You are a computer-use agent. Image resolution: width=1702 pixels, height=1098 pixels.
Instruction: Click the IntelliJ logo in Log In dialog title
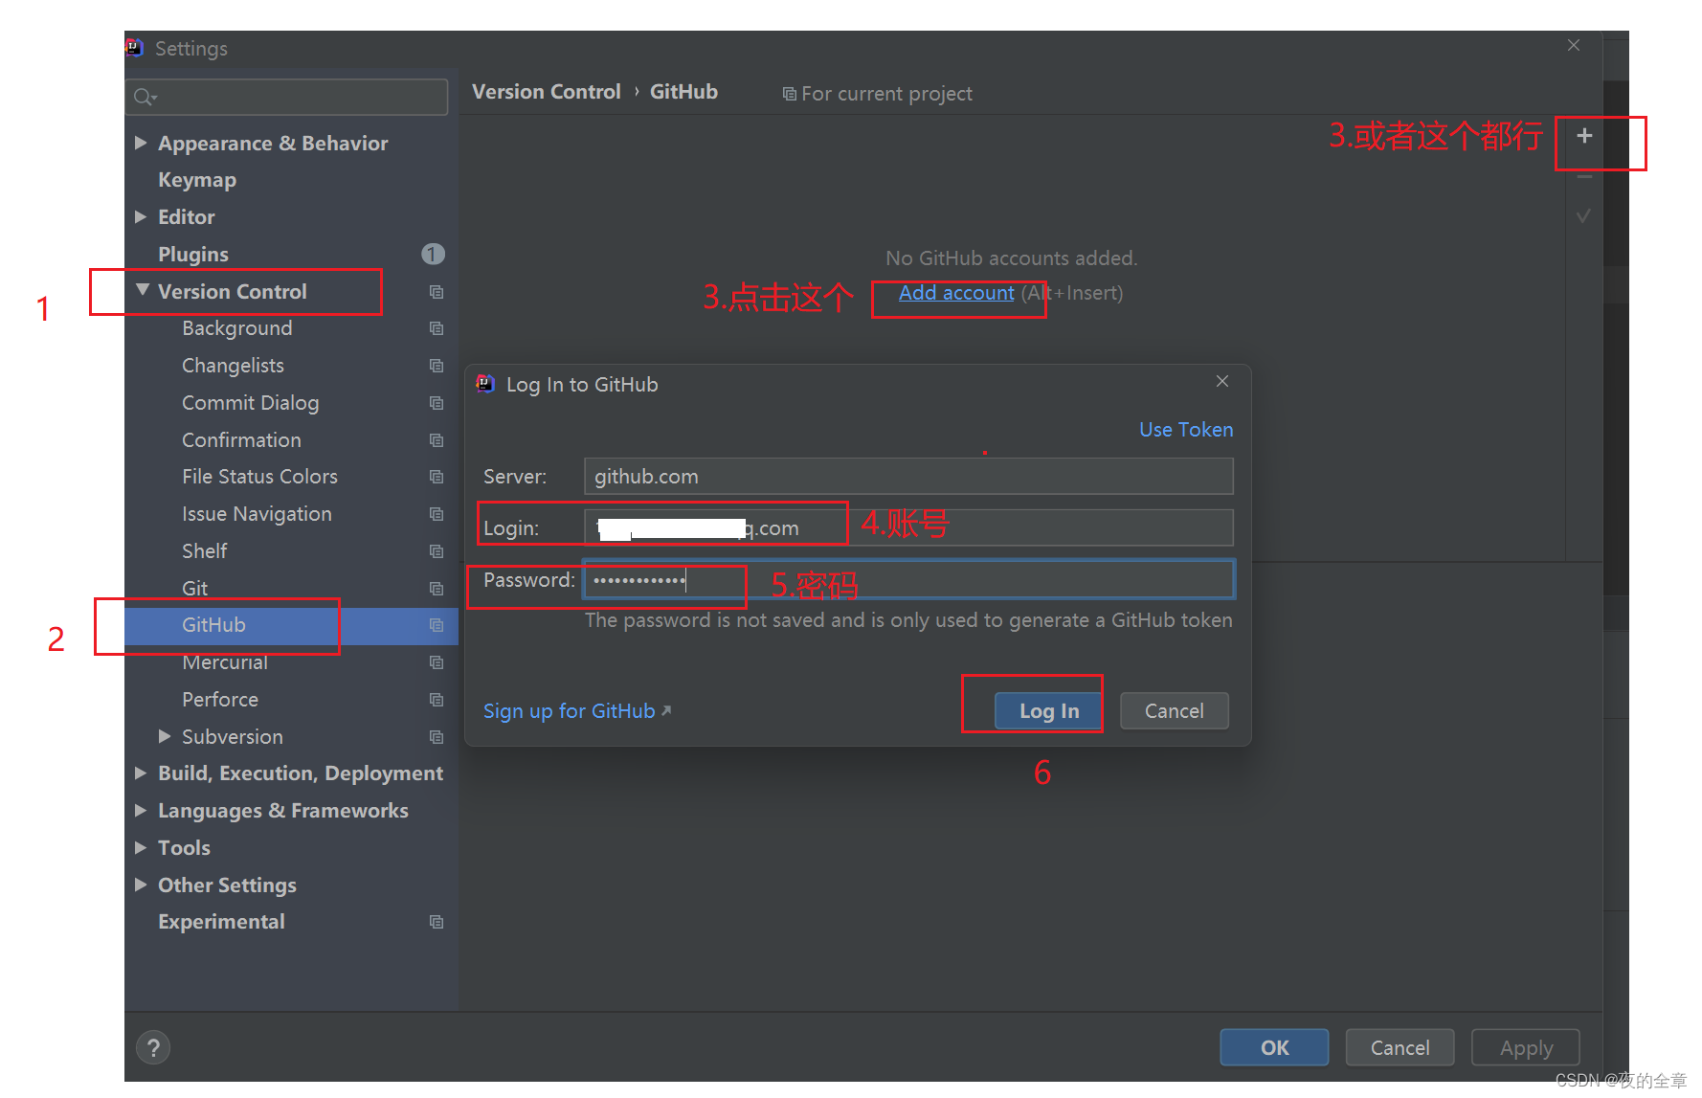485,384
